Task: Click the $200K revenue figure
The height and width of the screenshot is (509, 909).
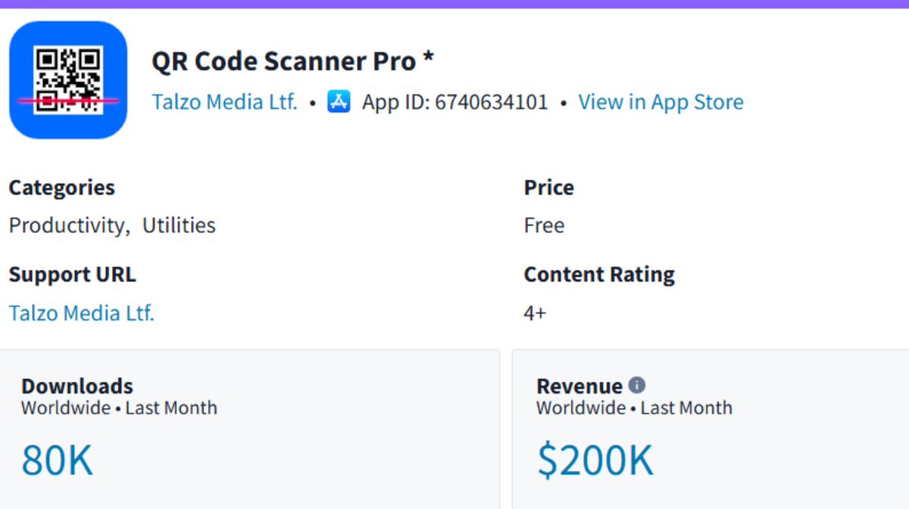Action: pyautogui.click(x=595, y=460)
